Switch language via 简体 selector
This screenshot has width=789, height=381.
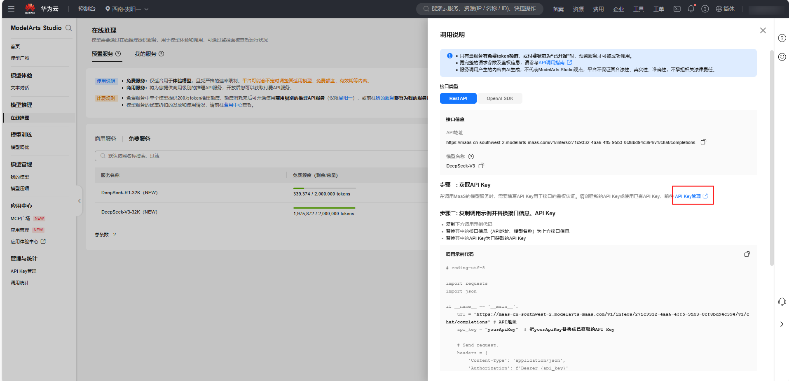coord(725,9)
